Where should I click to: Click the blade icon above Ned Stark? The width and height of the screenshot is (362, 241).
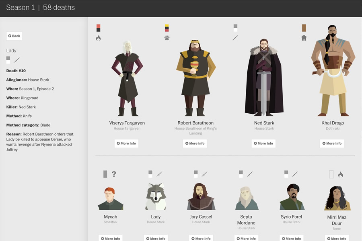[x=235, y=38]
